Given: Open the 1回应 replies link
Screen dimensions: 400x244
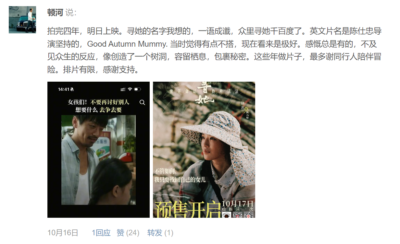Looking at the screenshot, I should [x=101, y=233].
